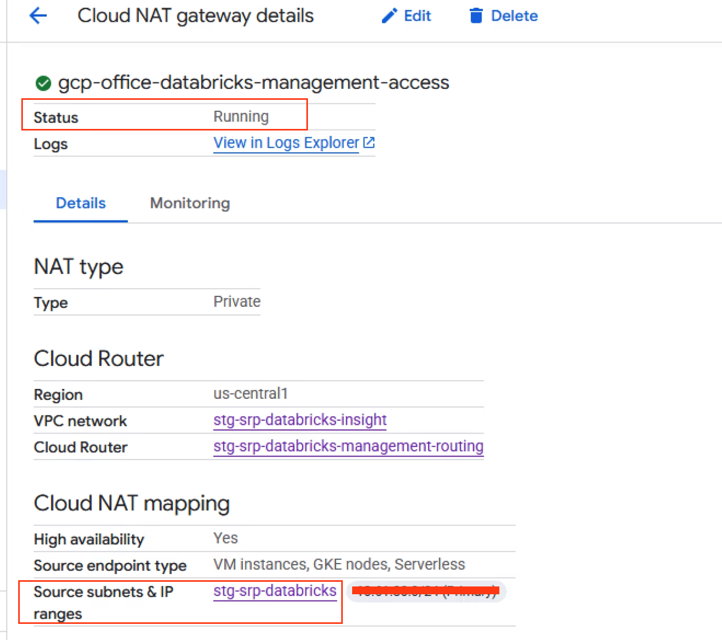
Task: Follow the stg-srp-databricks-management-routing Cloud Router link
Action: tap(348, 446)
